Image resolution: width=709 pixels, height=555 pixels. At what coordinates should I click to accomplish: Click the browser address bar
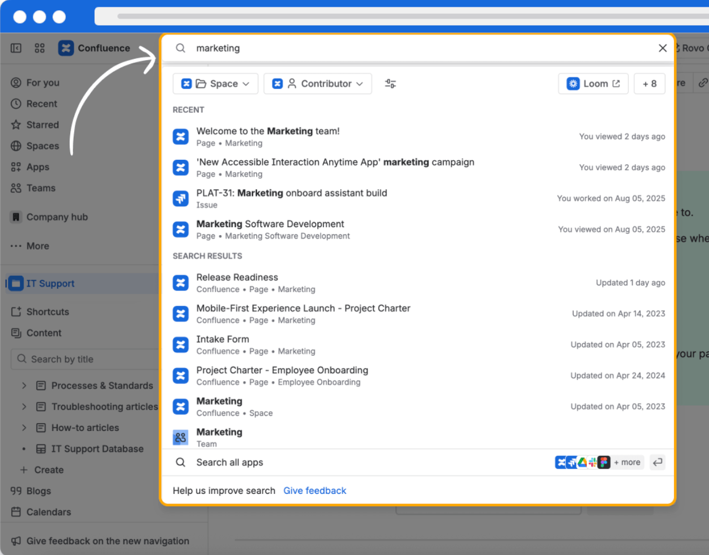point(402,16)
